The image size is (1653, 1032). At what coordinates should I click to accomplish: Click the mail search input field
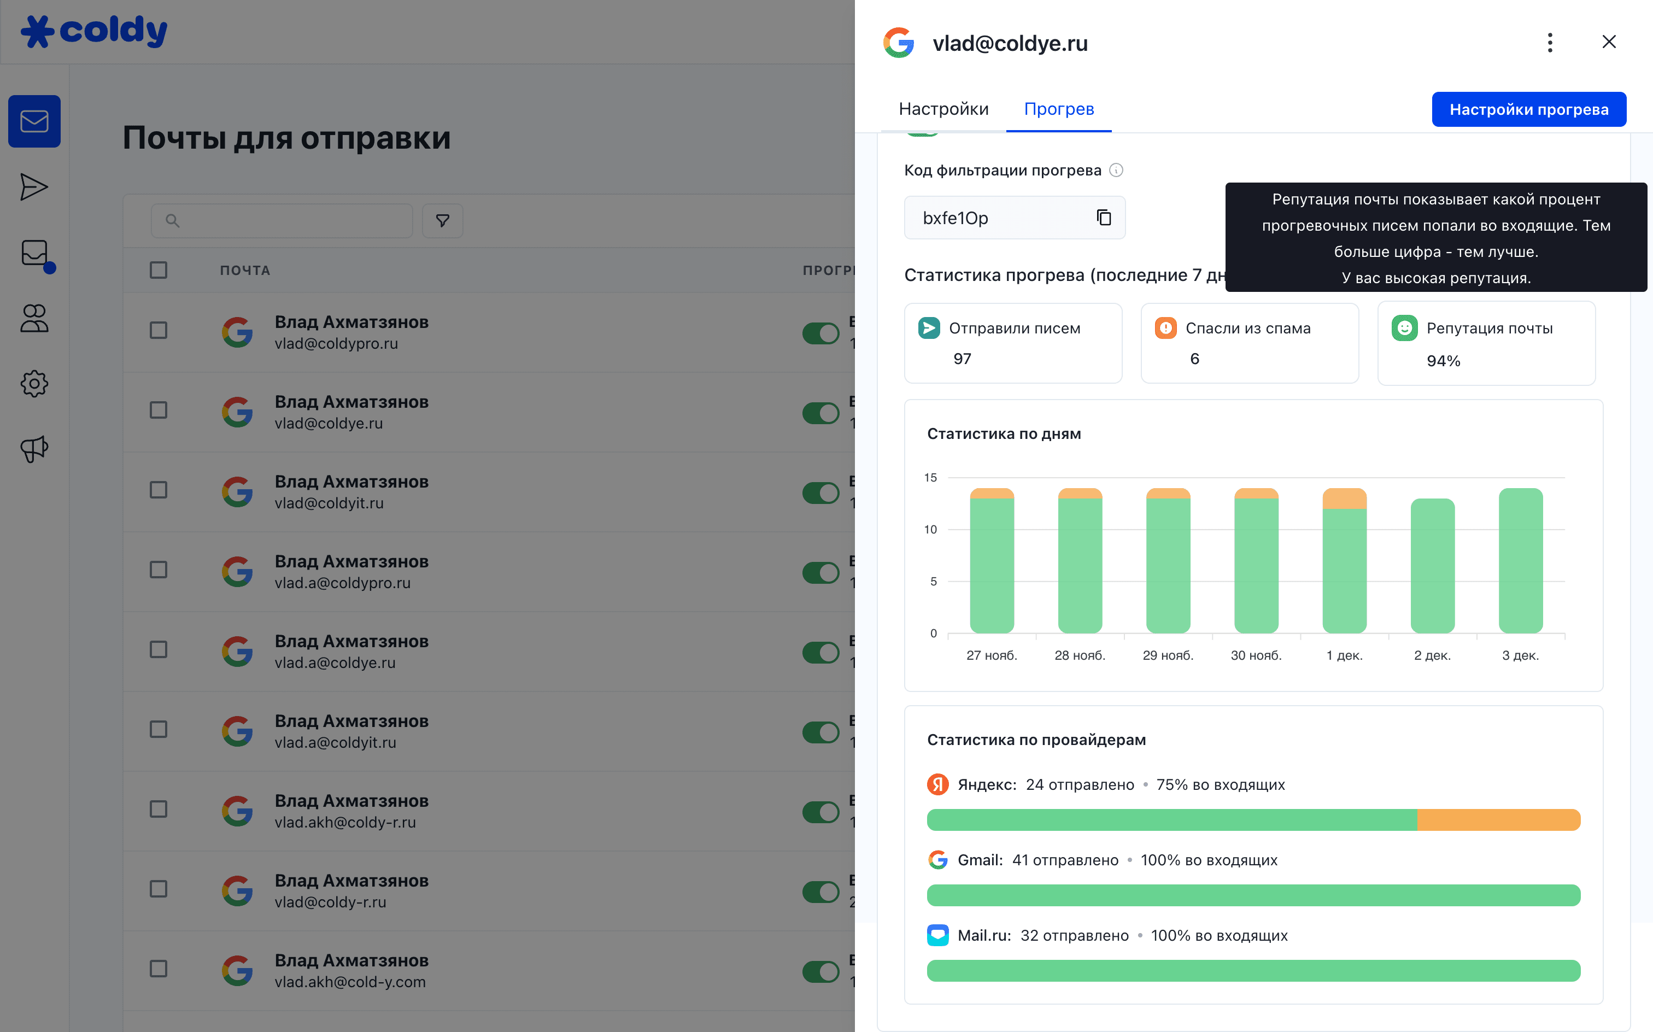282,220
